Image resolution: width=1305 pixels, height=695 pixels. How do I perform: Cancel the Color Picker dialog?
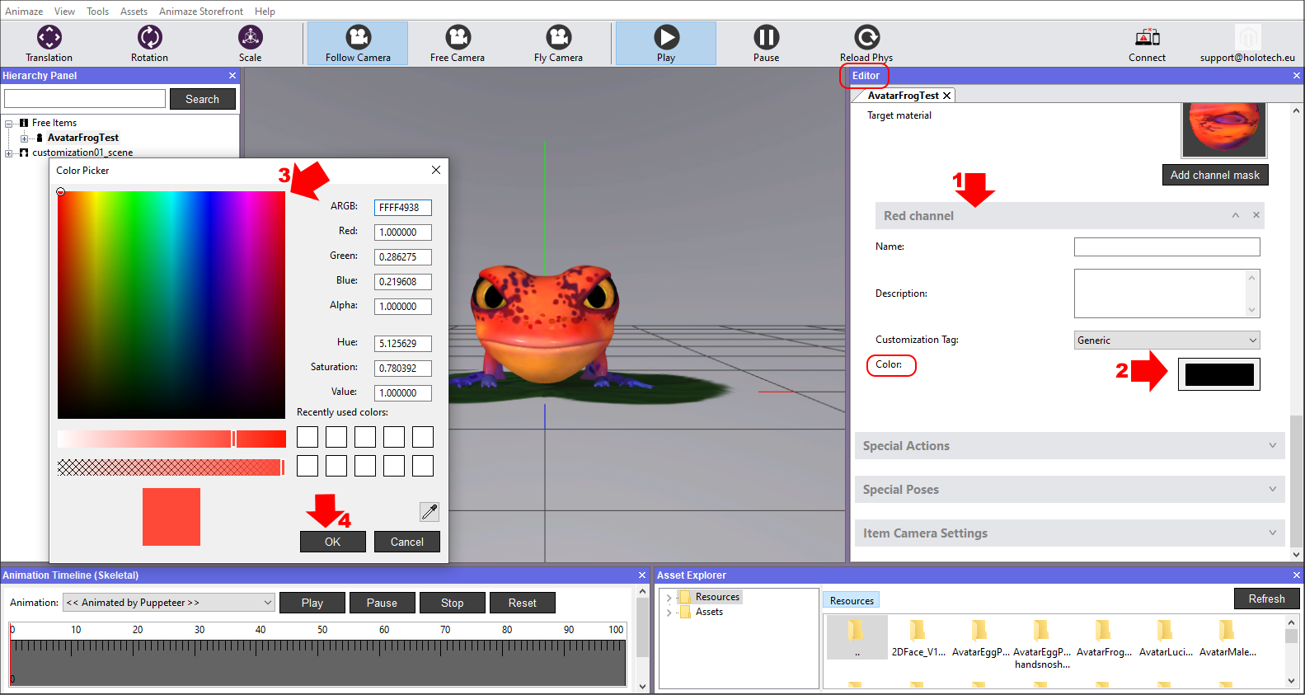tap(407, 542)
